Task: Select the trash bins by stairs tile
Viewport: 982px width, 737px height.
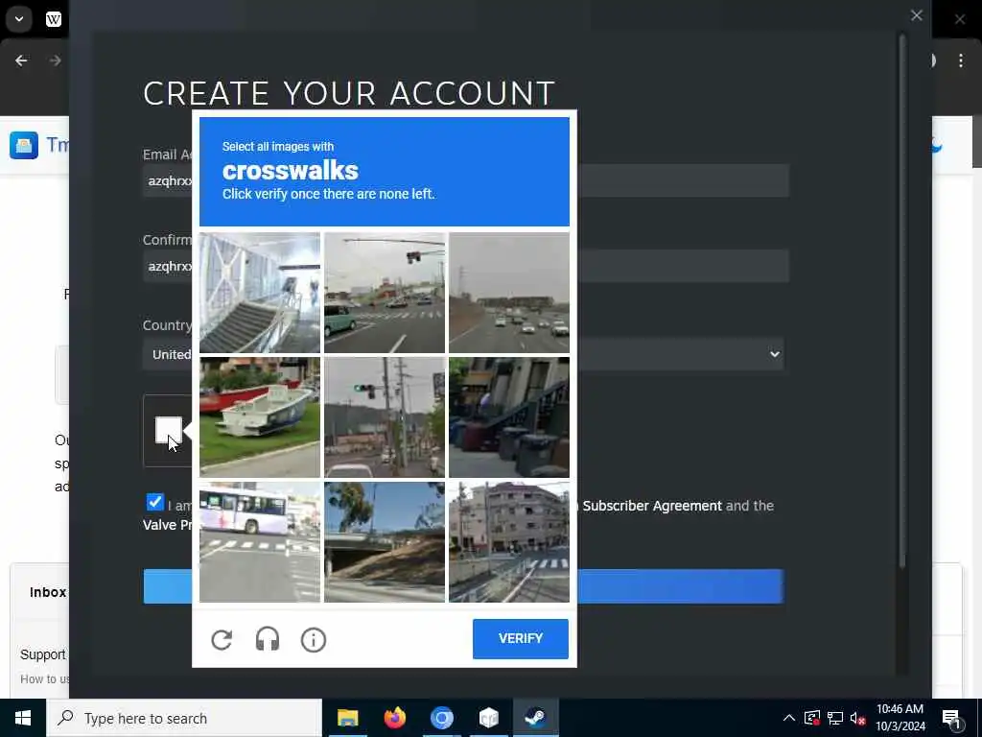Action: (x=509, y=417)
